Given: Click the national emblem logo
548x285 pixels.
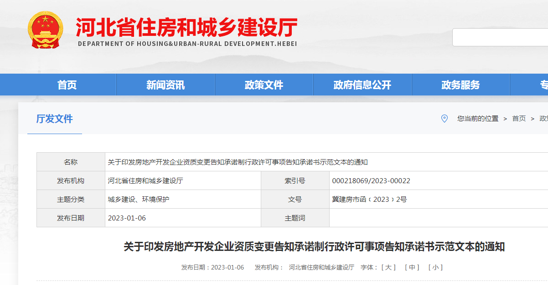Looking at the screenshot, I should click(46, 30).
